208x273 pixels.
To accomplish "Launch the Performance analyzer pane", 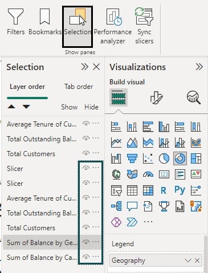I will pyautogui.click(x=113, y=26).
